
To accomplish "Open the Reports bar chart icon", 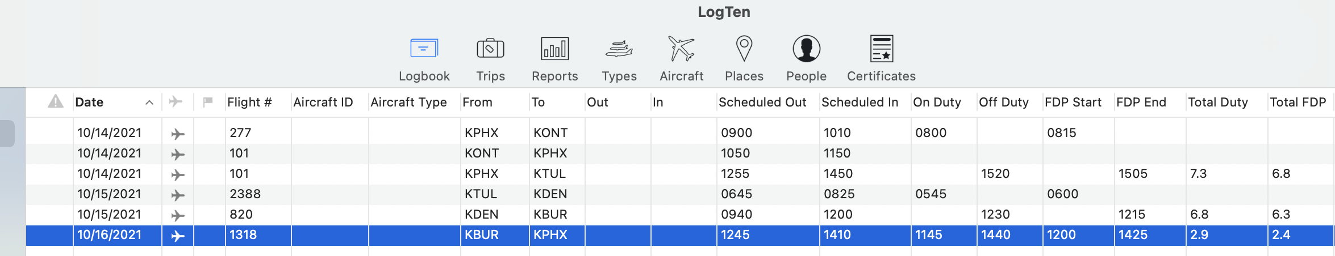I will coord(554,49).
